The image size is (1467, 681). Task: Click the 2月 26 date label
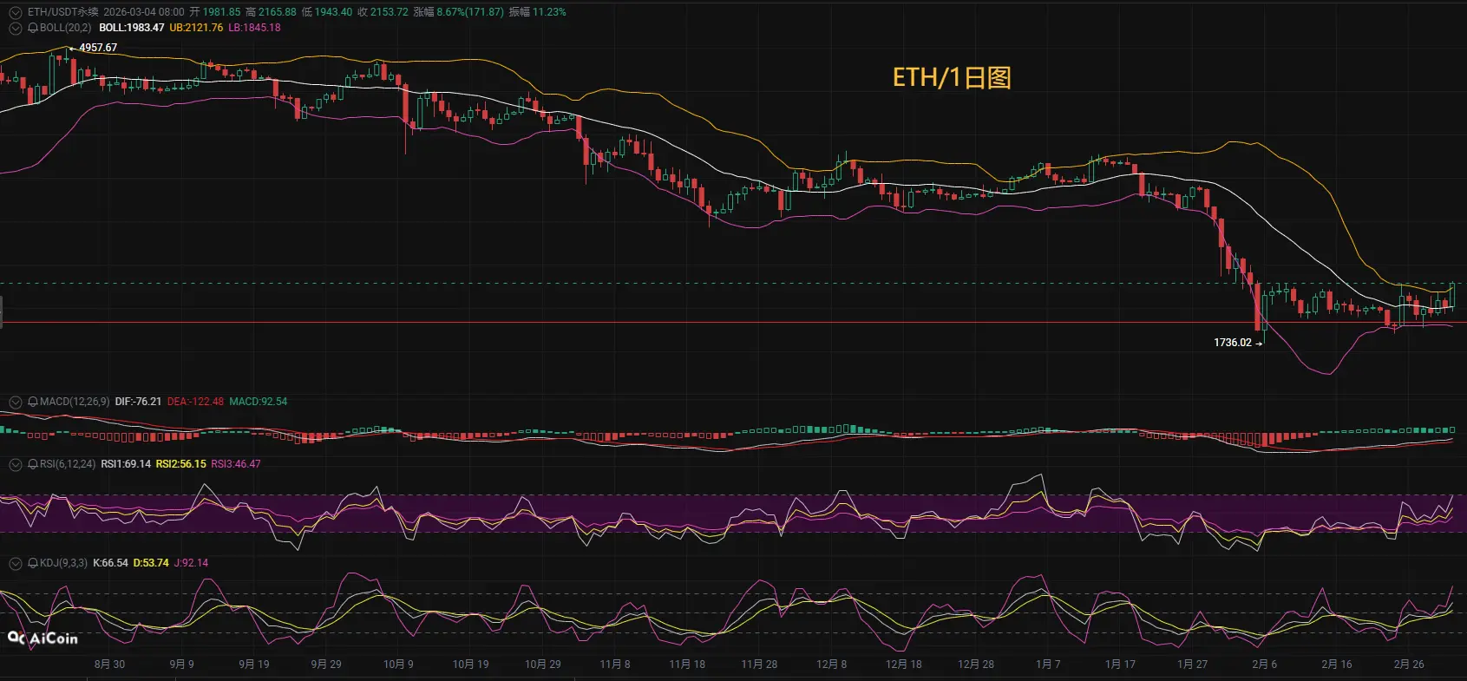[1409, 665]
